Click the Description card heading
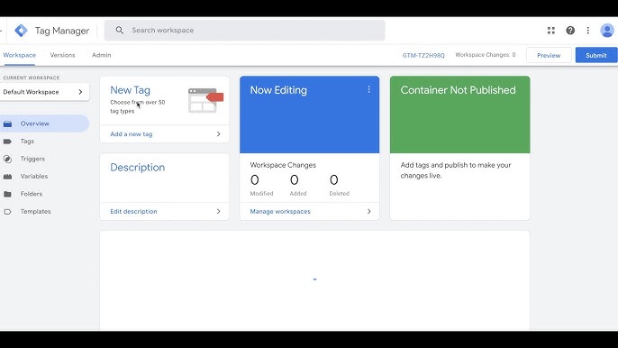This screenshot has height=348, width=618. [x=138, y=168]
